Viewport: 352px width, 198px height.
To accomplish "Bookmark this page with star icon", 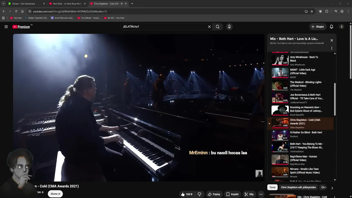I will coord(312,11).
